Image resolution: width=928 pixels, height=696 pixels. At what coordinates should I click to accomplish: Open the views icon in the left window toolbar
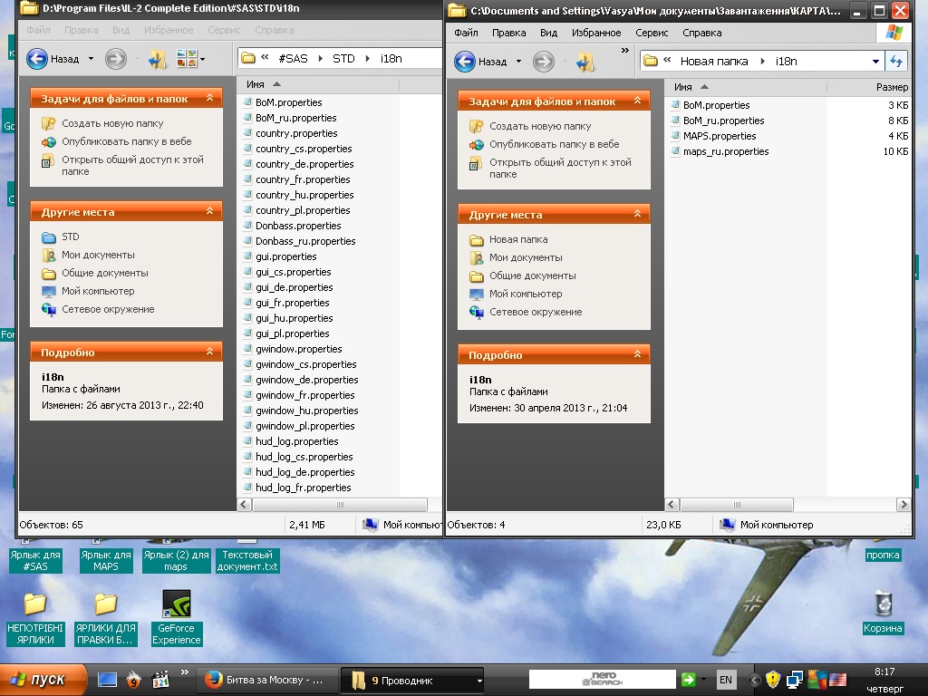(x=188, y=59)
